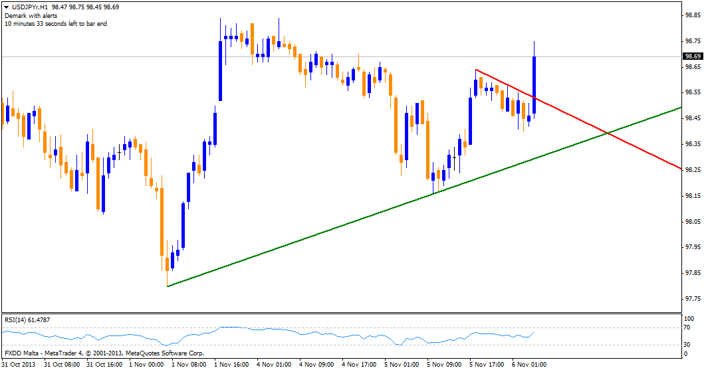Click the bar end countdown timer text
Image resolution: width=708 pixels, height=370 pixels.
[55, 23]
